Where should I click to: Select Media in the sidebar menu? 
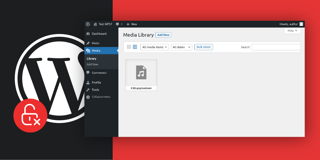tap(101, 51)
